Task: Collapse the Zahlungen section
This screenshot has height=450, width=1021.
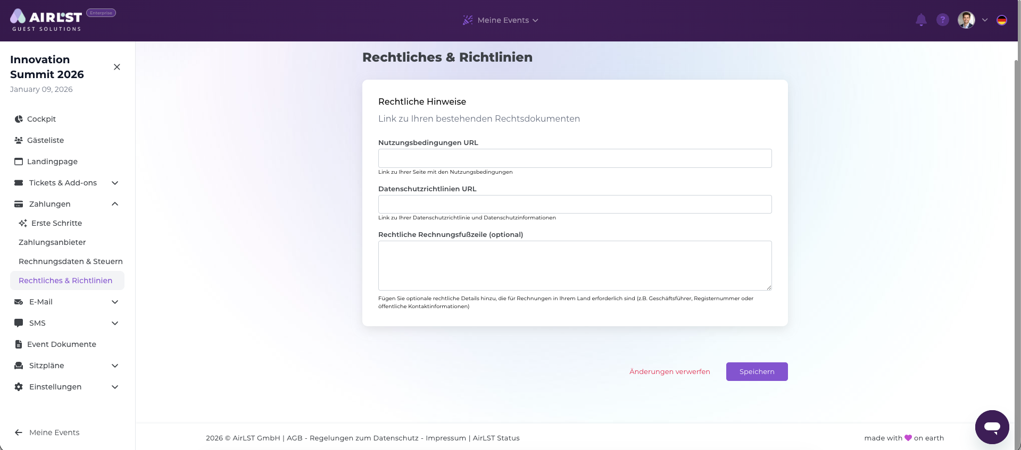Action: click(x=115, y=204)
